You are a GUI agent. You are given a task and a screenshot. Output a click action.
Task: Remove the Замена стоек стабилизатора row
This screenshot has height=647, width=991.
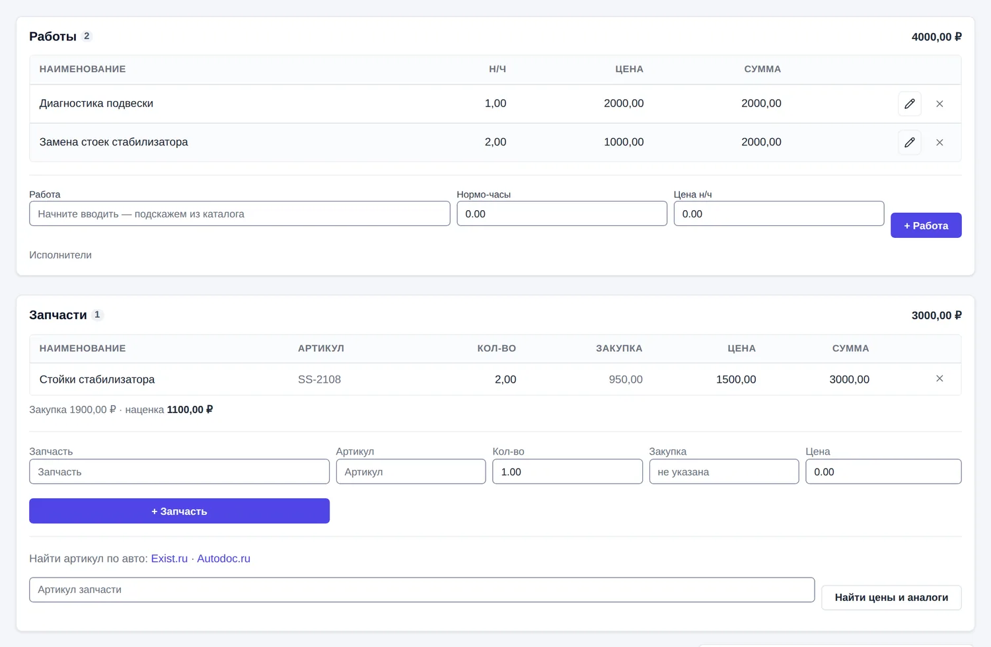pyautogui.click(x=939, y=142)
